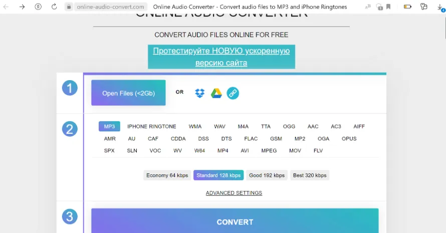Click the page title text in the address bar
The width and height of the screenshot is (446, 233).
(x=250, y=7)
